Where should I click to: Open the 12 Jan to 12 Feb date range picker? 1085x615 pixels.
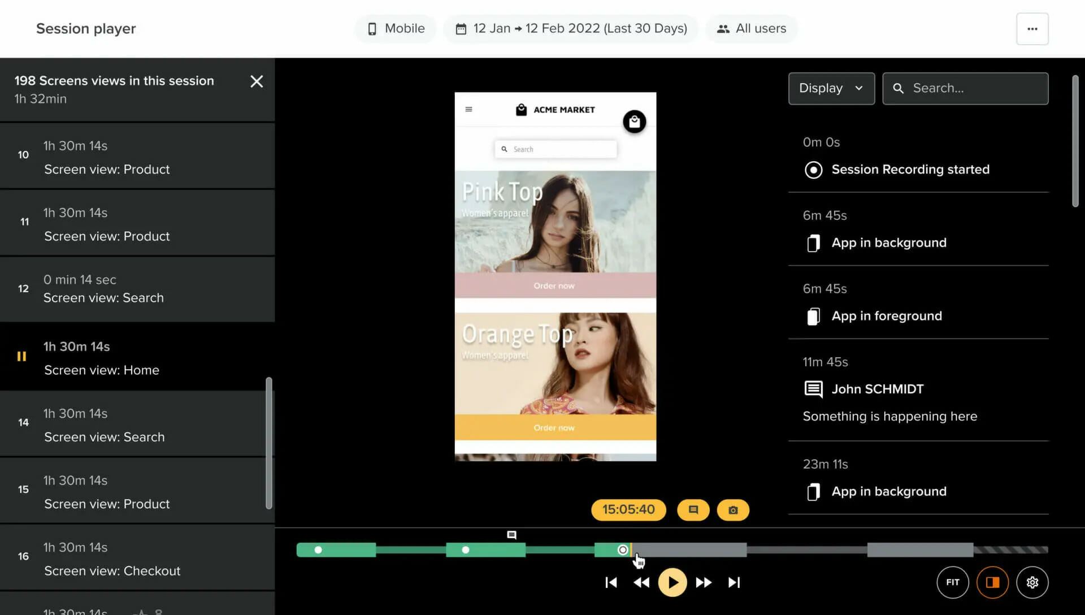point(571,28)
